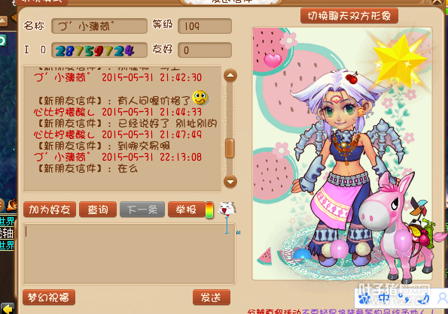Click the yellow smiley emoji in message
Image resolution: width=448 pixels, height=314 pixels.
[200, 98]
